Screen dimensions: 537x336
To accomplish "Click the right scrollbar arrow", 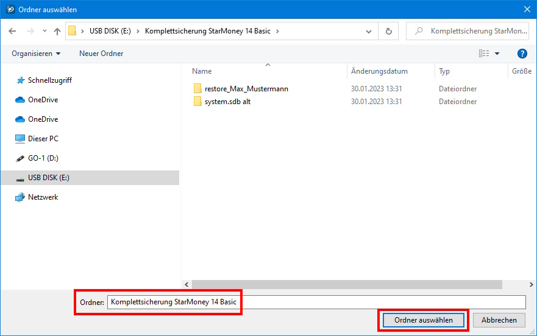I will tap(531, 285).
